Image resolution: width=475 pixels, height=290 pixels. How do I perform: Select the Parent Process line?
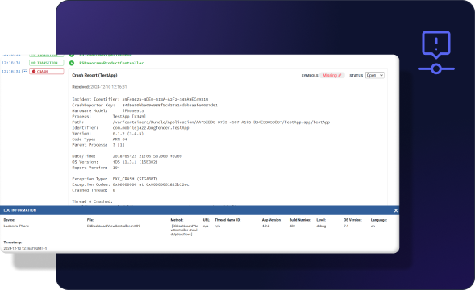click(98, 145)
